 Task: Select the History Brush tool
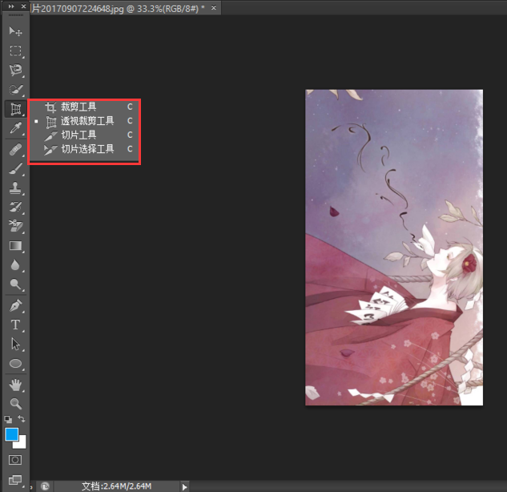click(x=15, y=207)
